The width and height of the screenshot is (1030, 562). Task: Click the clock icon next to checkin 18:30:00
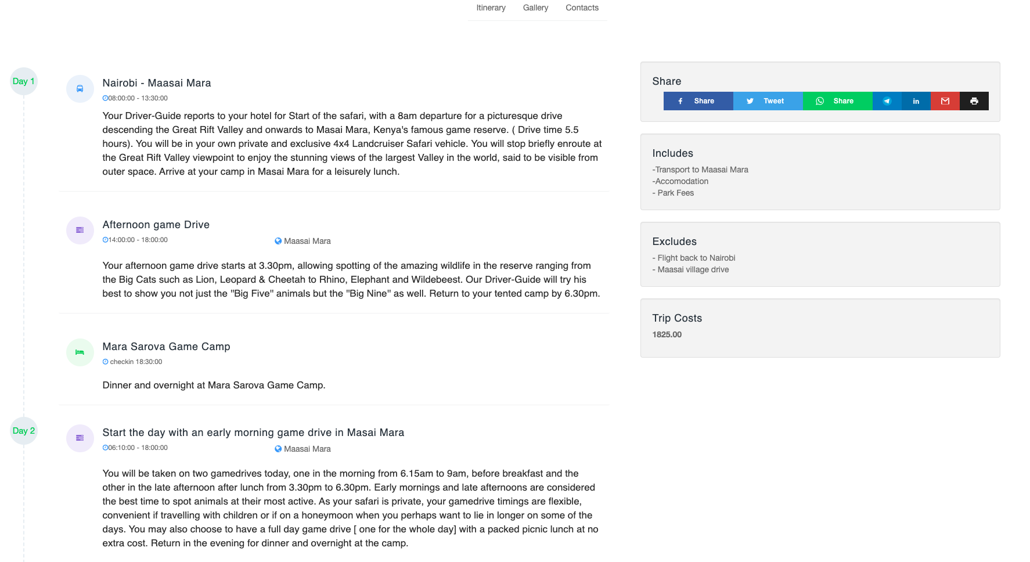105,361
